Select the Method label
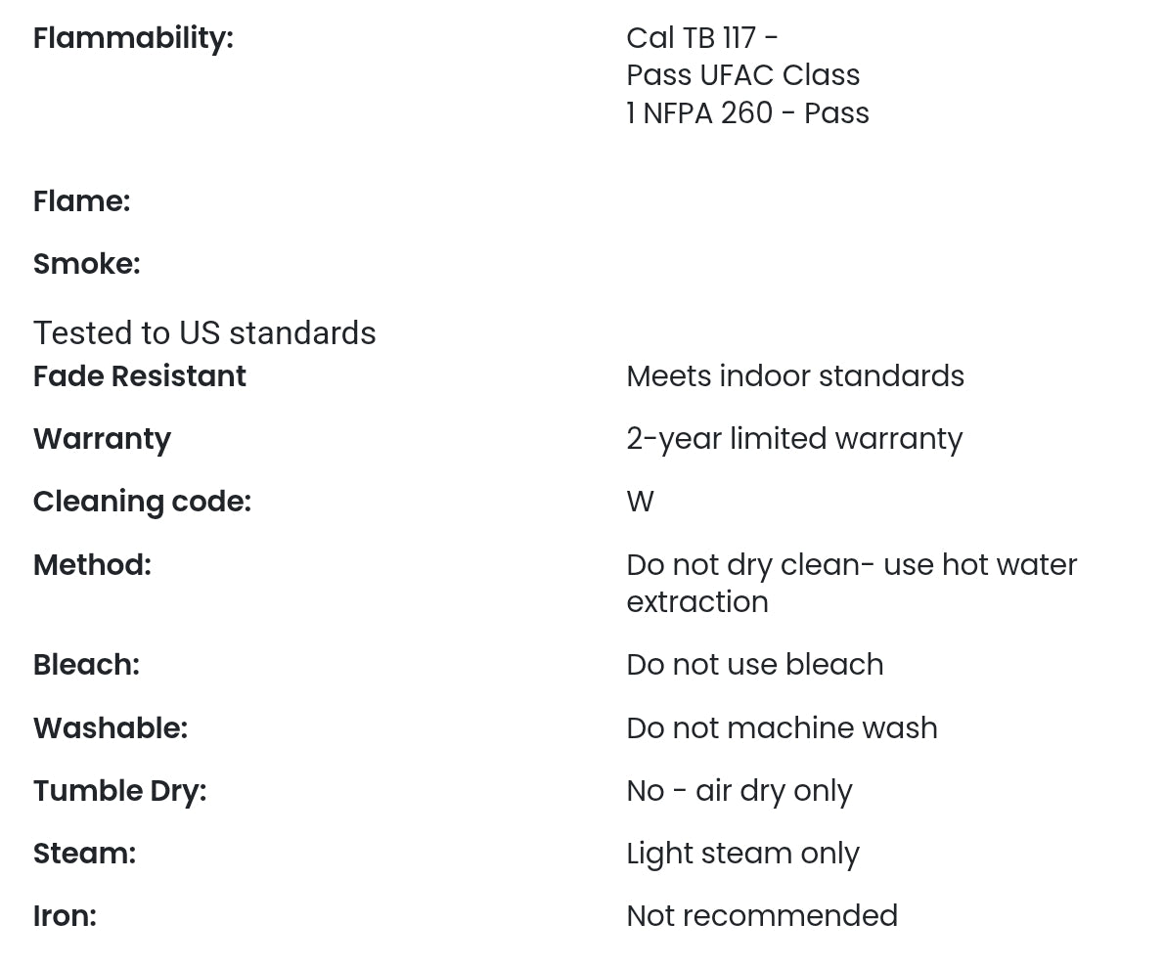 [x=92, y=565]
